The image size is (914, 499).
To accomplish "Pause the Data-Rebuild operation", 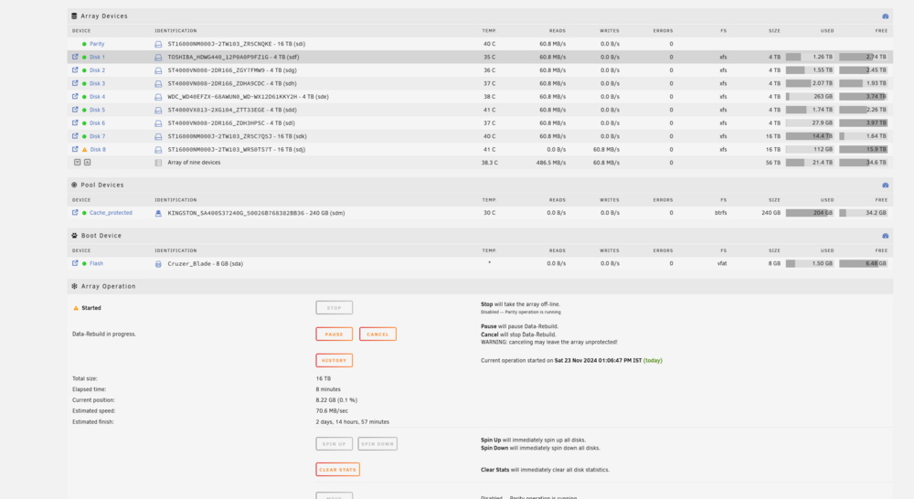I will point(334,334).
